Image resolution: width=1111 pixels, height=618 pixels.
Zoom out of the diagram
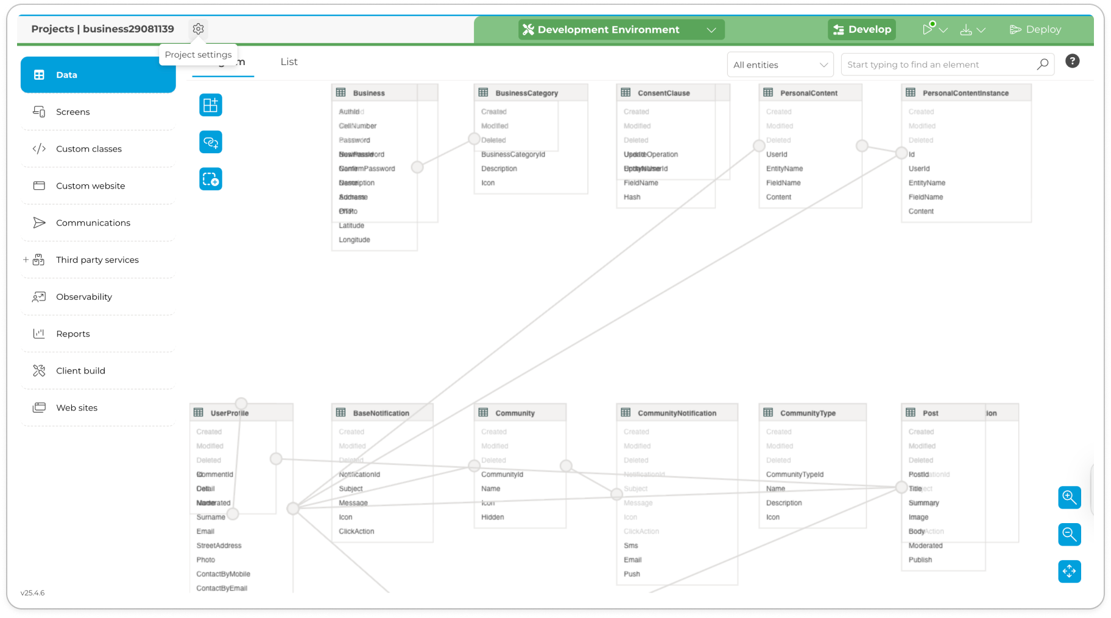coord(1069,535)
